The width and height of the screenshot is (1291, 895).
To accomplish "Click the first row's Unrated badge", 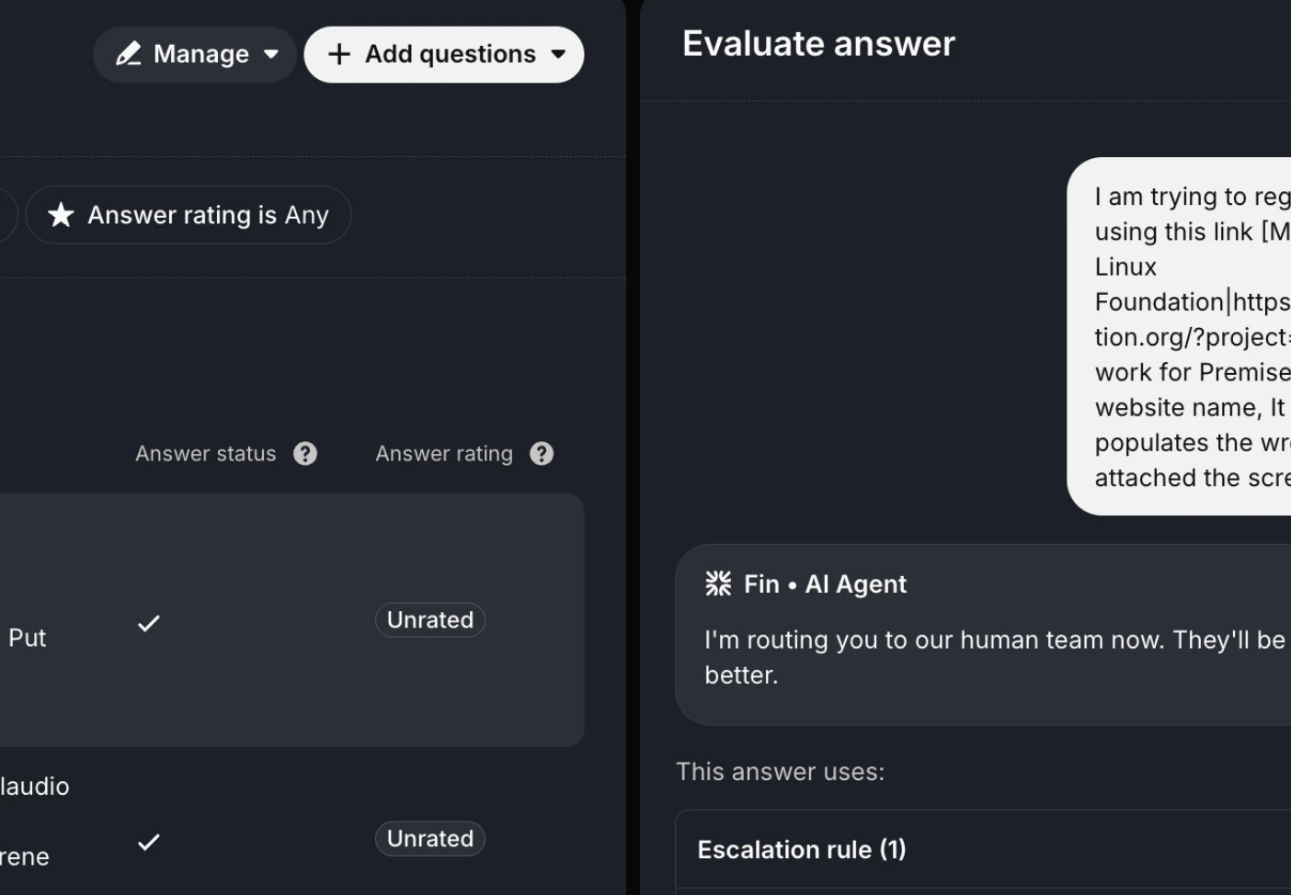I will (429, 620).
